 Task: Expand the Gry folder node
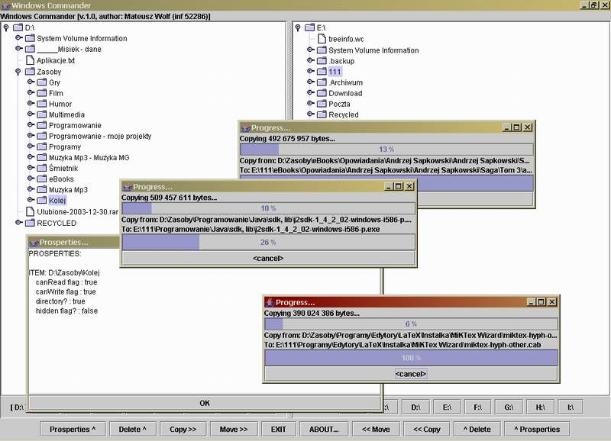coord(31,82)
